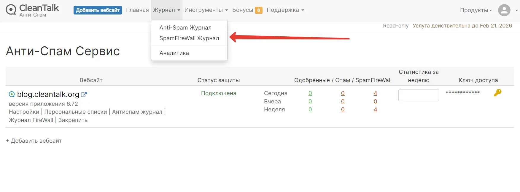Click the Анти-Спам subtitle under the CleanTalk logo
Image resolution: width=520 pixels, height=192 pixels.
tap(33, 15)
